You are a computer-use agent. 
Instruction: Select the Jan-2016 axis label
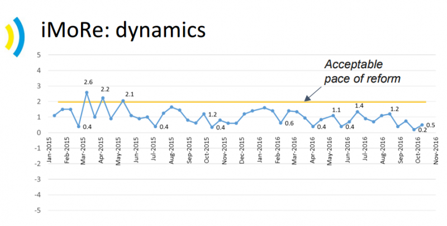click(260, 150)
